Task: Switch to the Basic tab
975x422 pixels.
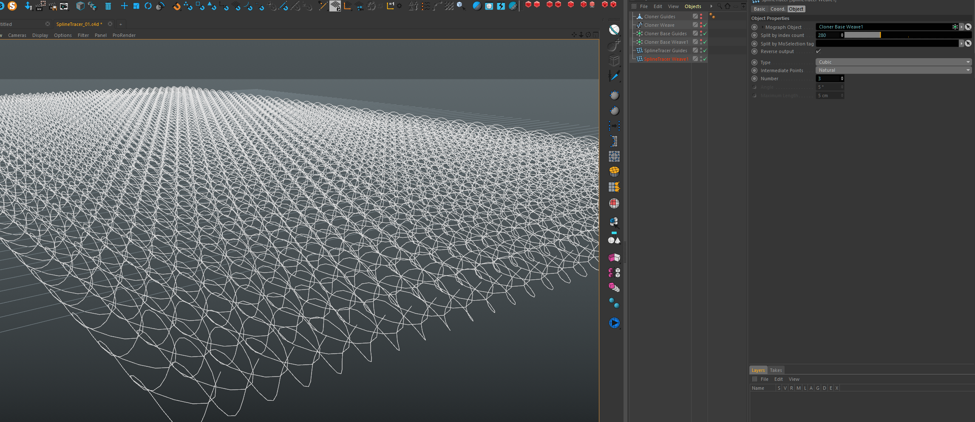Action: [760, 9]
